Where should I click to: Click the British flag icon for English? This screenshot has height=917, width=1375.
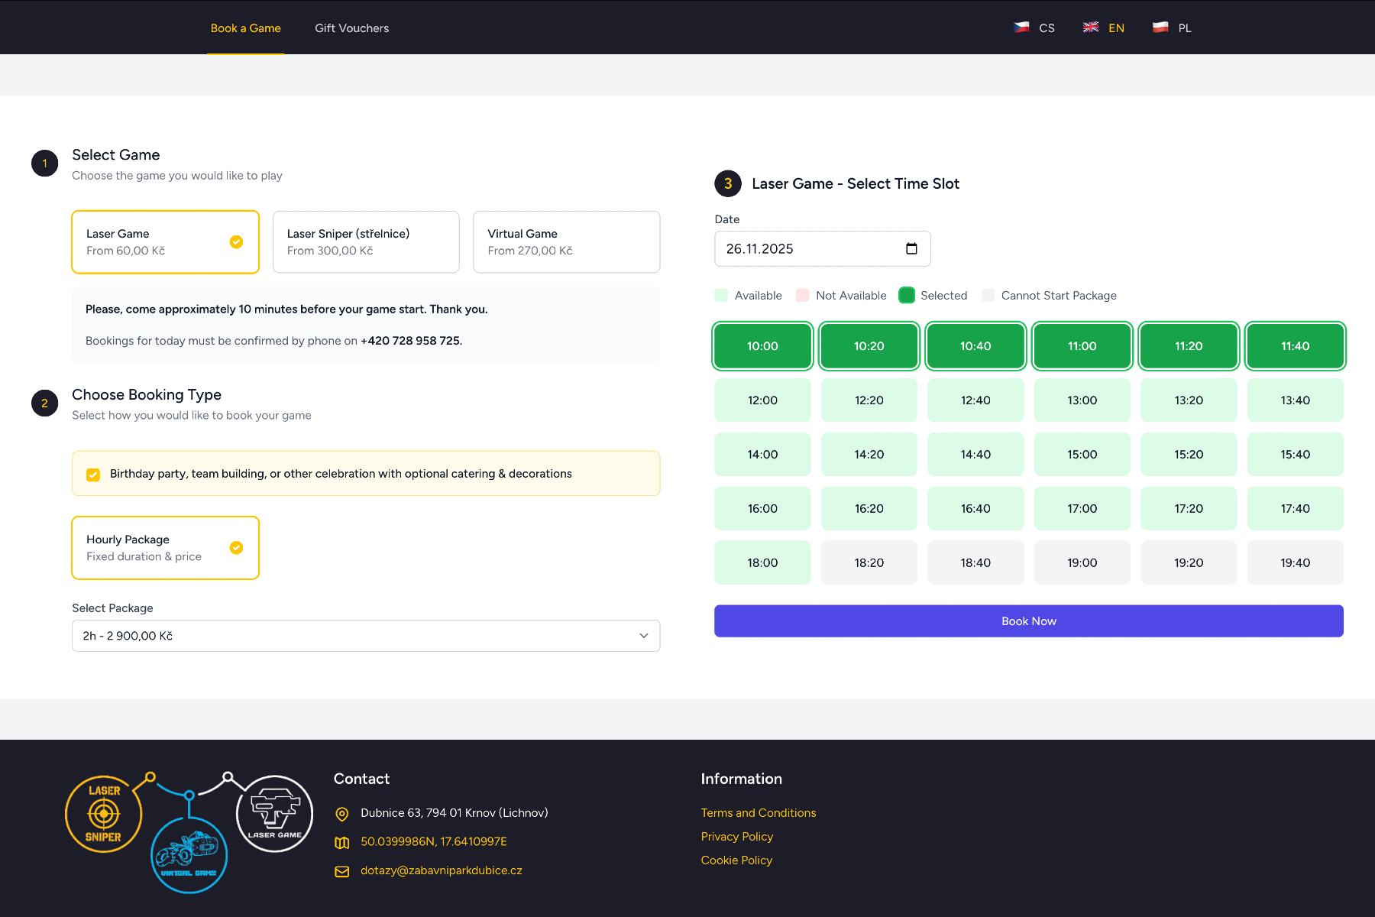pyautogui.click(x=1090, y=28)
